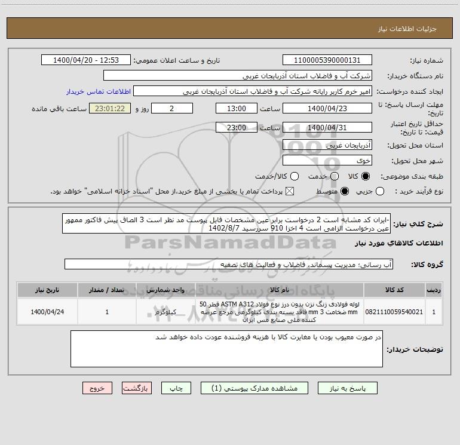Click the اطلاعات کالاهای مورد نیاز heading
The width and height of the screenshot is (460, 445).
pos(399,243)
